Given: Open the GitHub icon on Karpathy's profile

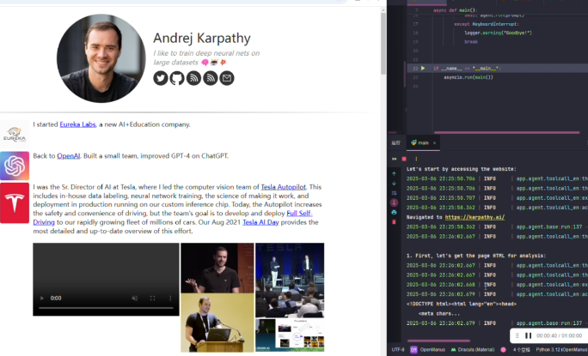Looking at the screenshot, I should [177, 78].
